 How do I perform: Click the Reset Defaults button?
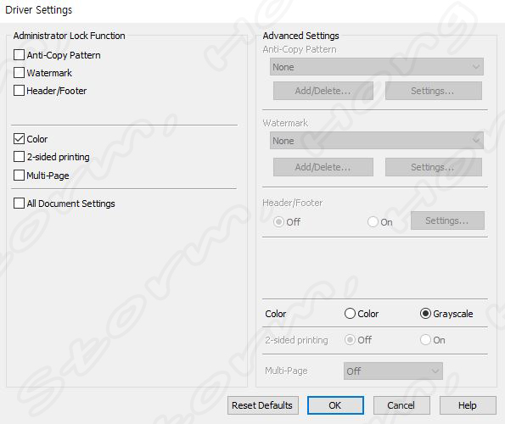pos(263,405)
